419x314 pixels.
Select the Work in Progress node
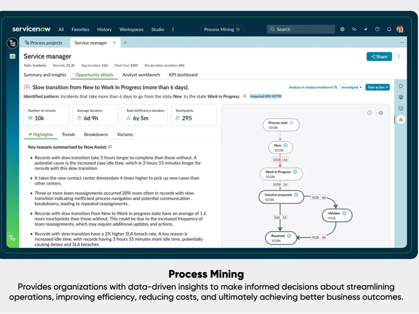tap(281, 174)
